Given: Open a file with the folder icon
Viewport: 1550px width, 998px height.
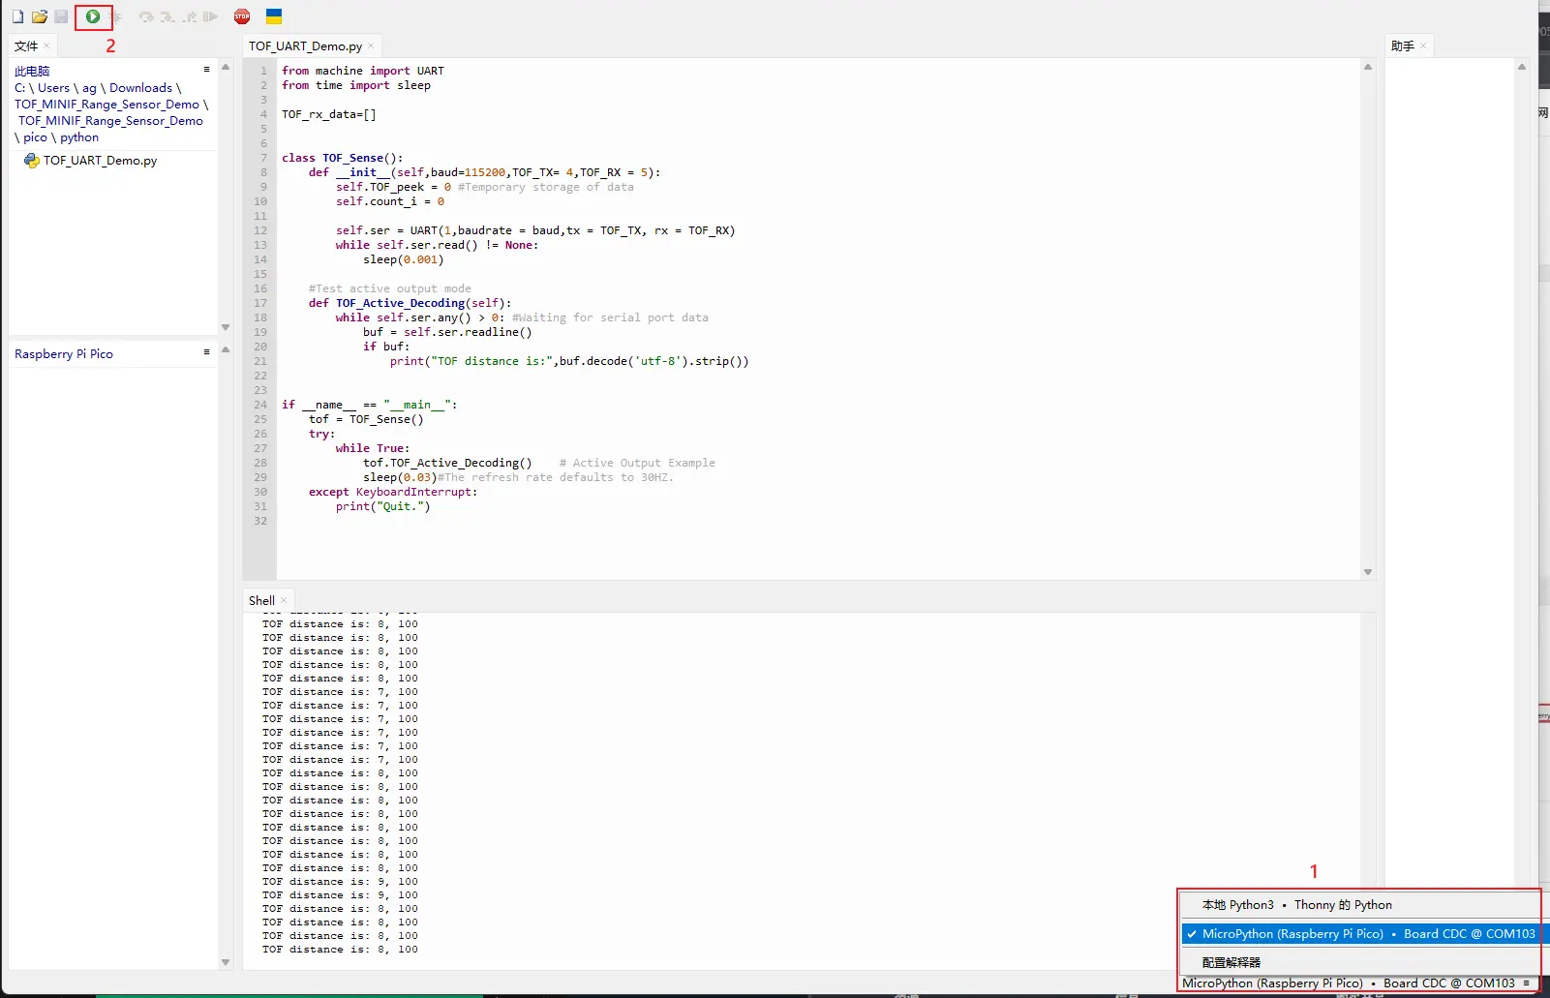Looking at the screenshot, I should tap(40, 16).
